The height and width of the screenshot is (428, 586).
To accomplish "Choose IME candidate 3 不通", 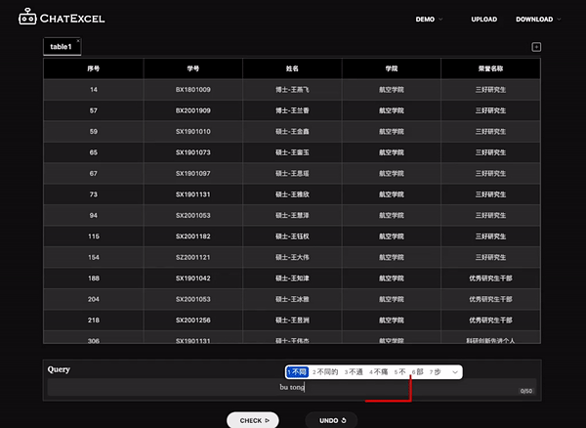I will point(354,372).
